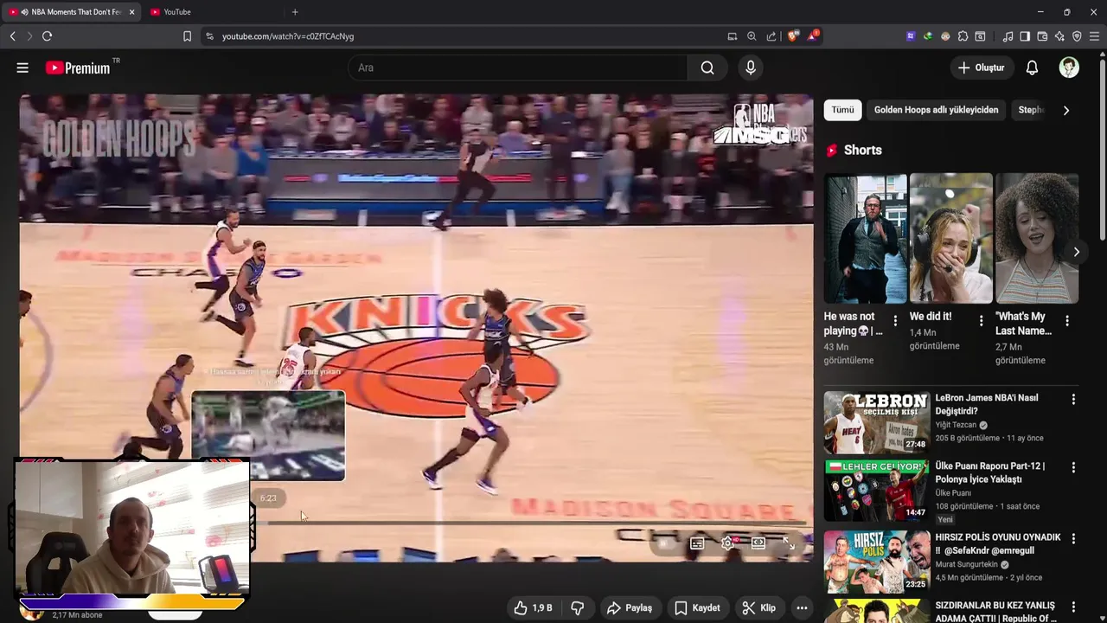The height and width of the screenshot is (623, 1107).
Task: Open the SIZDIRANLAR BU KEZ YANLIŞ video
Action: (x=995, y=612)
